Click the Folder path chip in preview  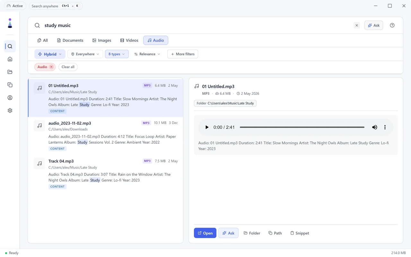225,103
